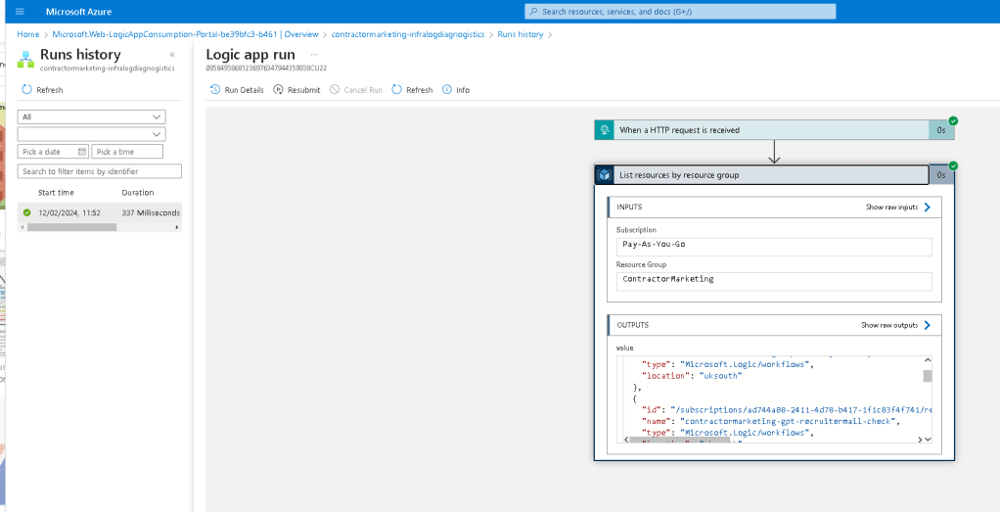Viewport: 1000px width, 512px height.
Task: Open Runs history breadcrumb link
Action: (520, 34)
